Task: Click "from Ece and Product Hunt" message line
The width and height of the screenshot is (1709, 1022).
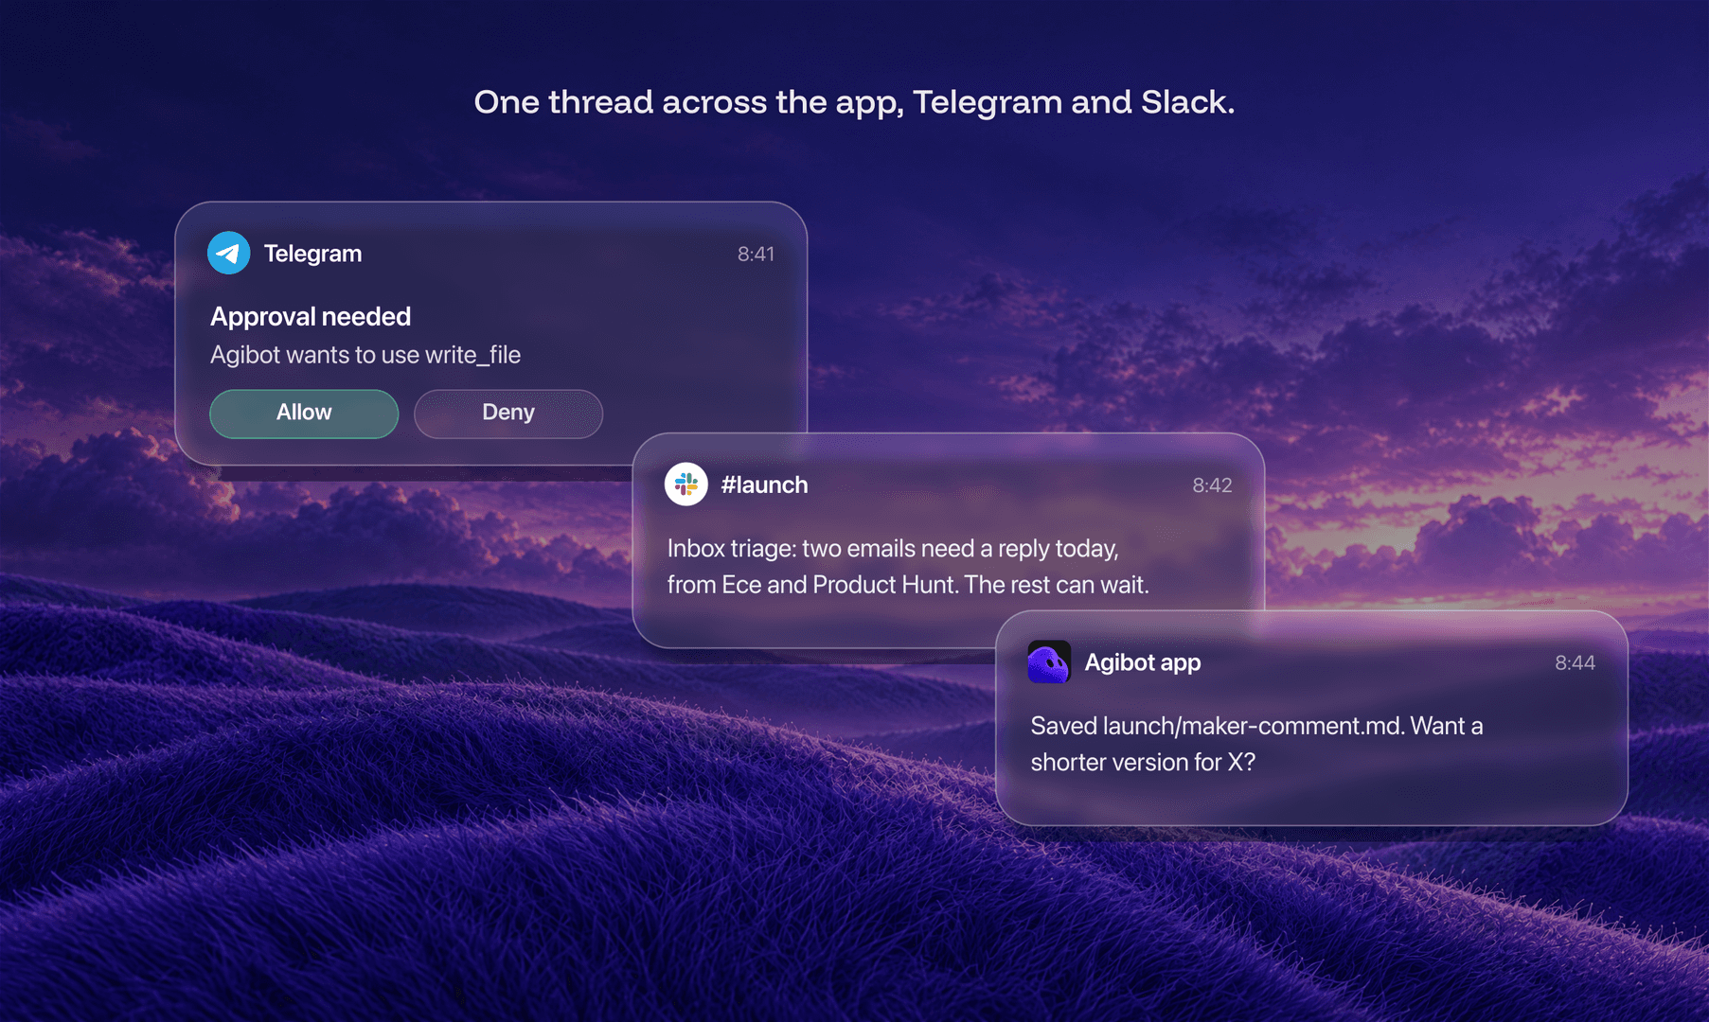Action: (x=908, y=585)
